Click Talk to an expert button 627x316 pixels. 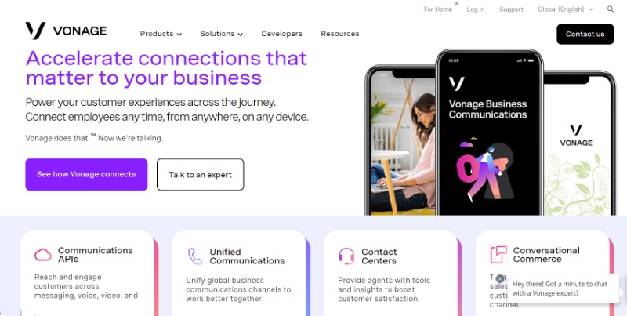(x=201, y=174)
